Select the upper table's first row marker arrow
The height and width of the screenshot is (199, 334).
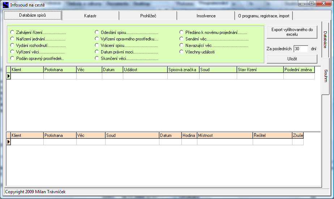9,76
